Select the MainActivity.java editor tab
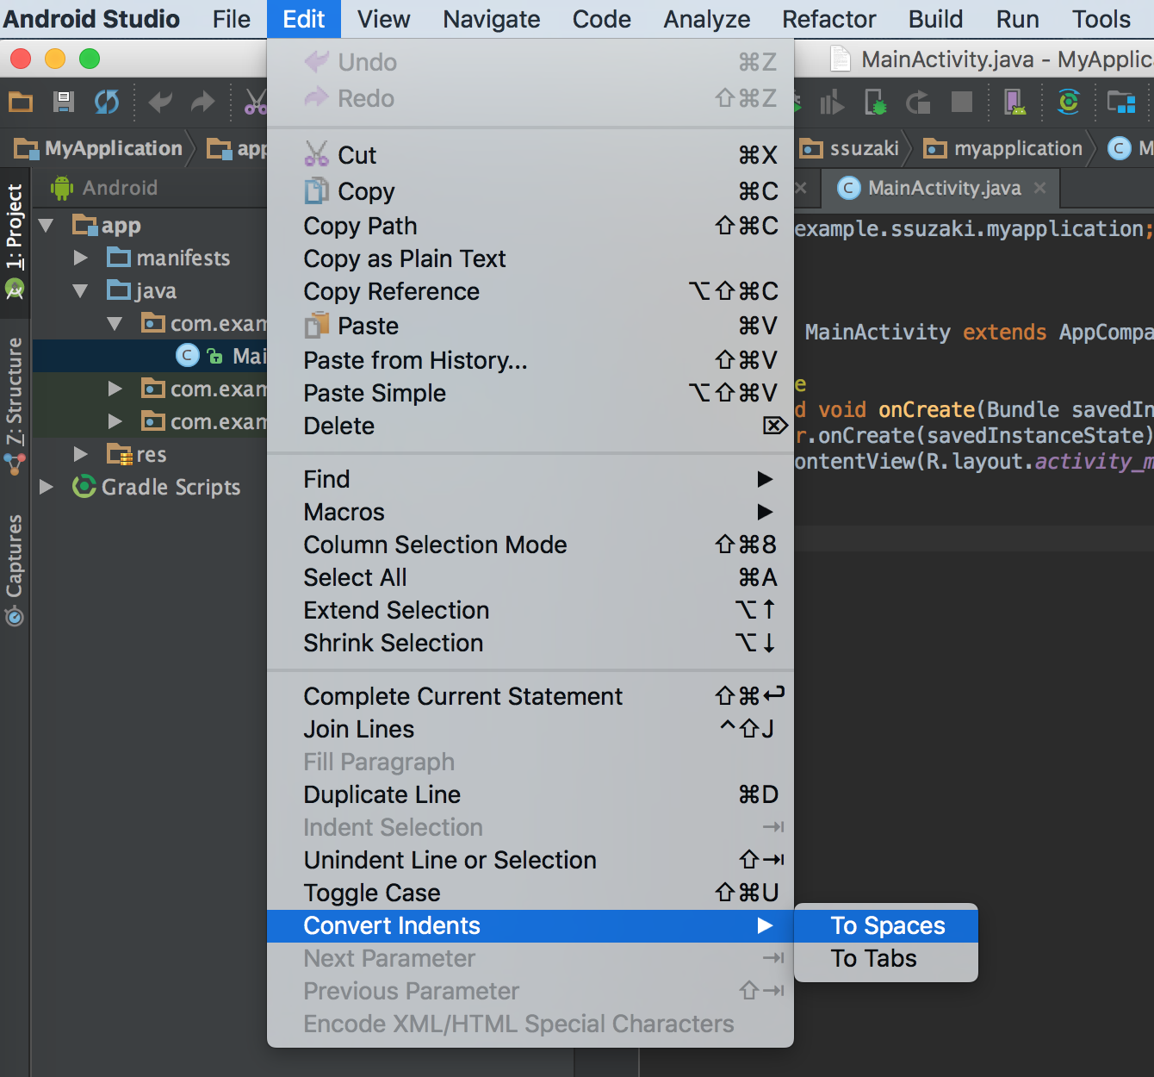This screenshot has width=1154, height=1077. 942,188
